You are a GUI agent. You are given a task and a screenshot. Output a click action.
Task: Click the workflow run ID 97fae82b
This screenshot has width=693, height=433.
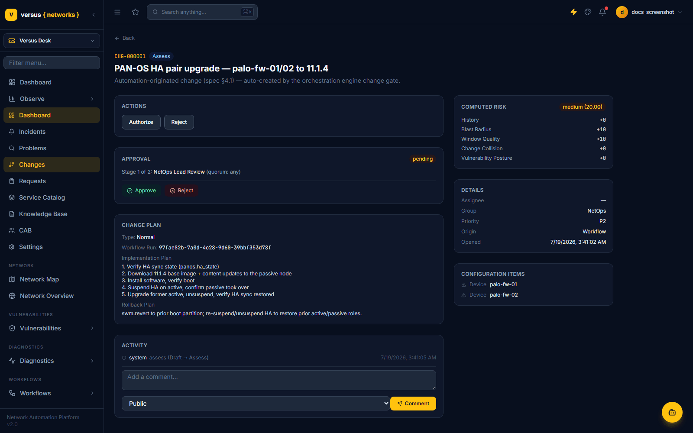[x=215, y=248]
